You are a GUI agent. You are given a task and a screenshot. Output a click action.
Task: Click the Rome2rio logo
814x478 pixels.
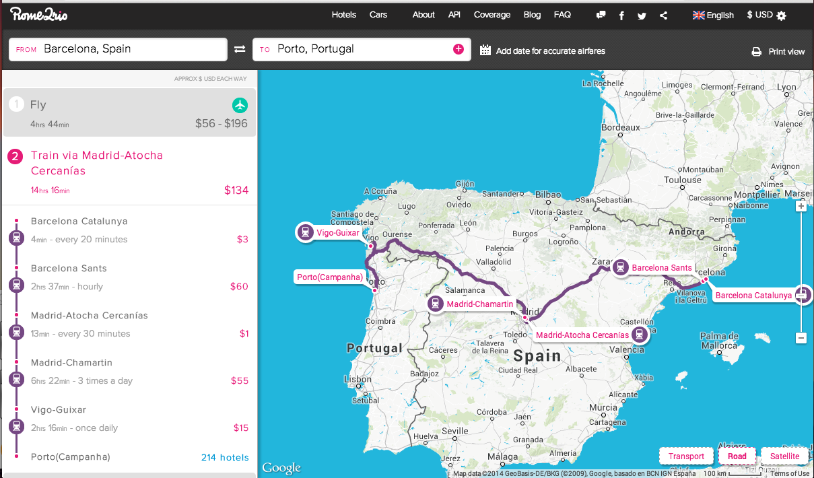tap(38, 15)
